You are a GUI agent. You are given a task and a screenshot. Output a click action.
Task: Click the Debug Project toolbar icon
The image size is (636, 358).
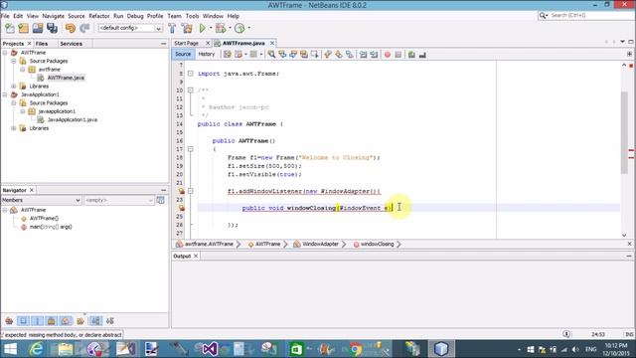tap(221, 28)
